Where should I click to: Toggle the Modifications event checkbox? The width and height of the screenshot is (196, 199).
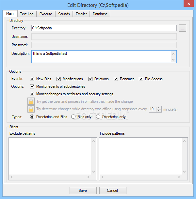point(58,79)
